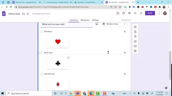Import questions from the side toolbar

pos(135,32)
